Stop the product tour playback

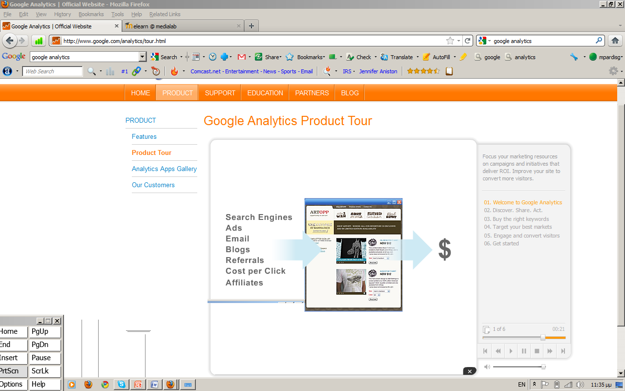click(x=537, y=351)
